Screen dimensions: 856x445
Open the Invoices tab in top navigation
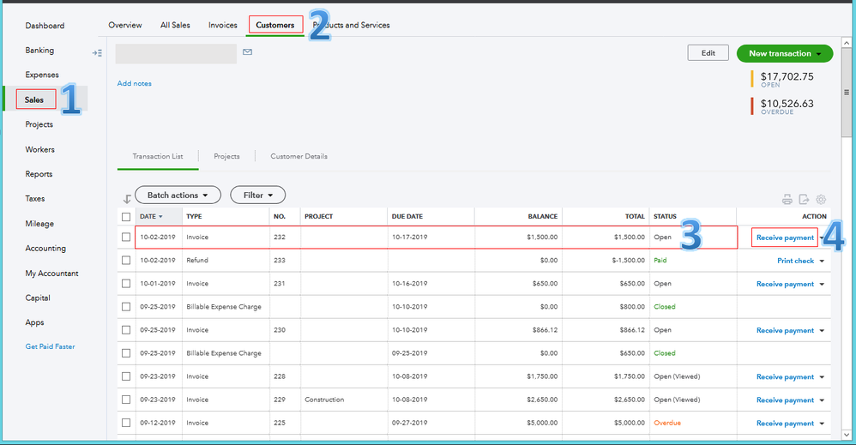[223, 26]
